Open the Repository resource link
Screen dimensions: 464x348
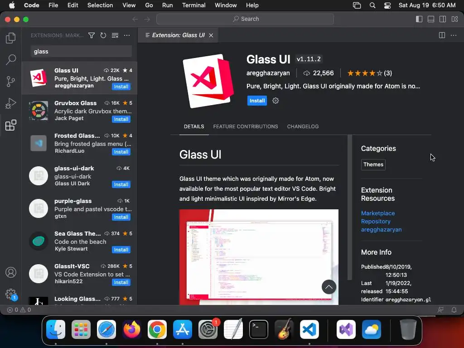pyautogui.click(x=376, y=221)
